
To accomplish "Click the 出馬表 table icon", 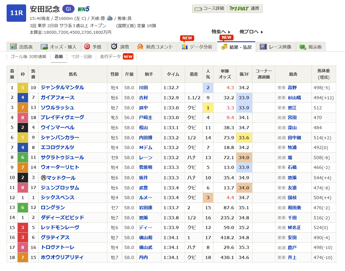I will (x=14, y=47).
